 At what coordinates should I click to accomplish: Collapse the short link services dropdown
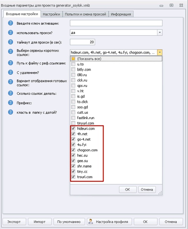pos(160,52)
